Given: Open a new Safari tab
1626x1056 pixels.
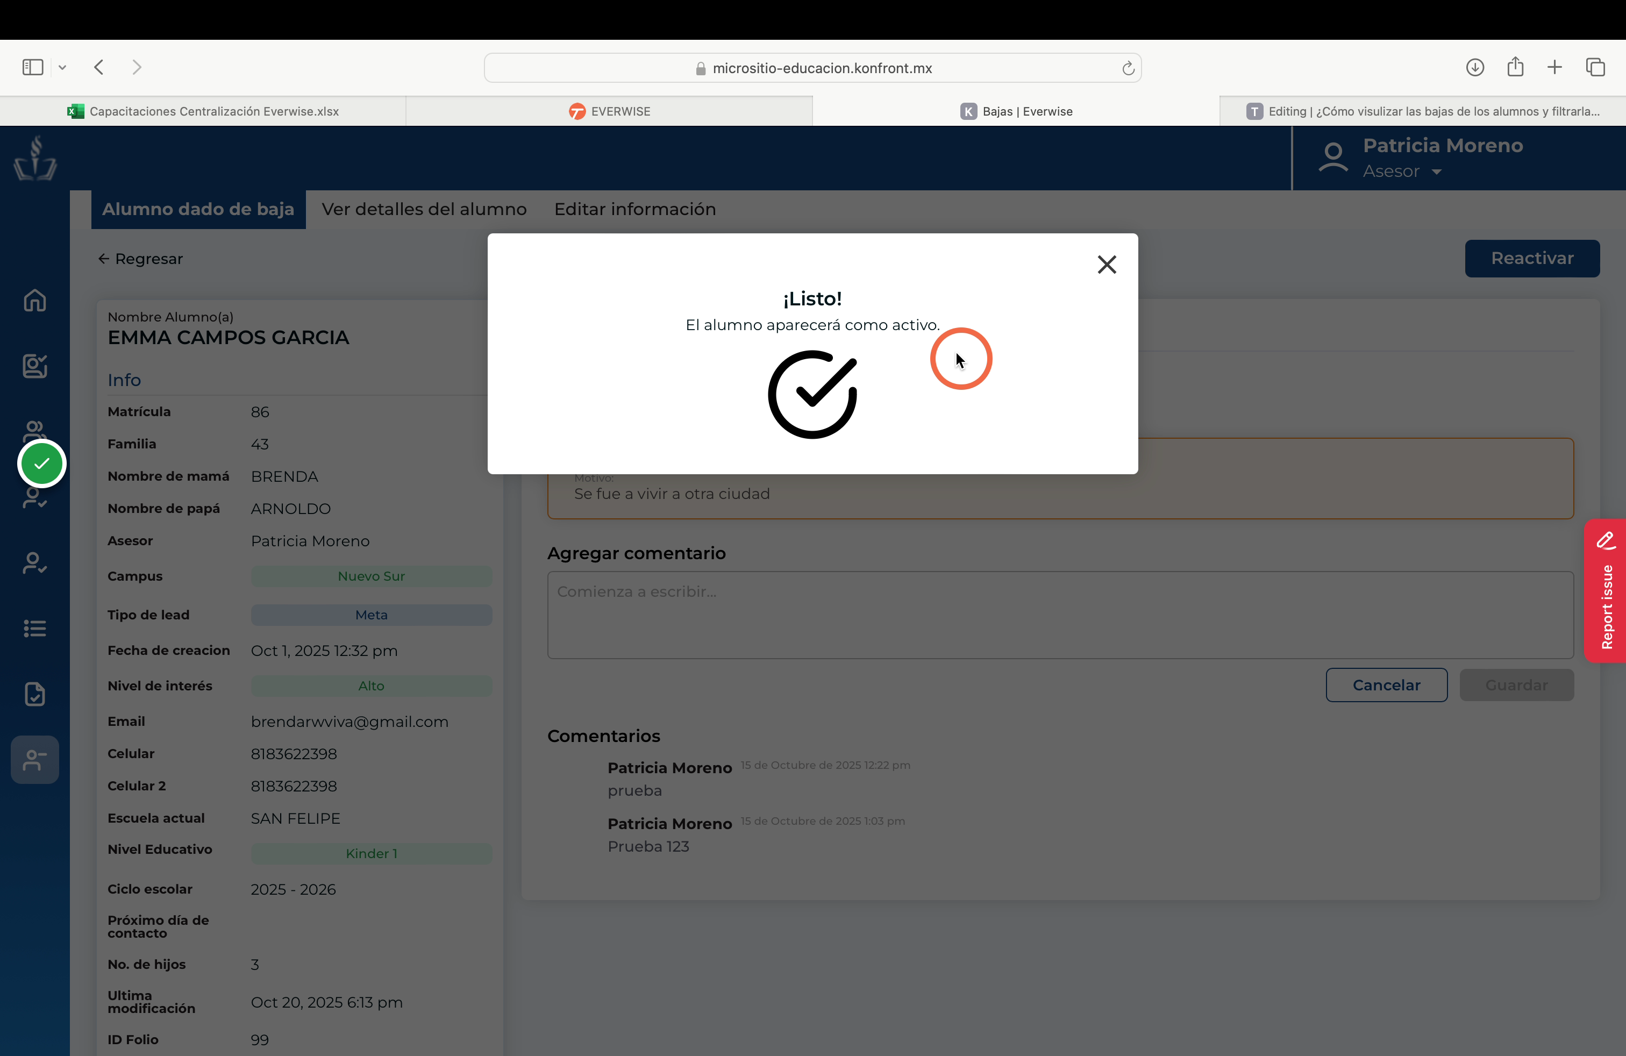Looking at the screenshot, I should (x=1555, y=67).
